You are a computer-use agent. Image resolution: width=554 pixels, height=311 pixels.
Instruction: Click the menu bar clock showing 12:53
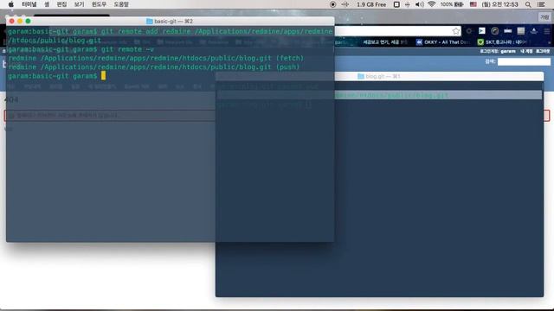(500, 4)
